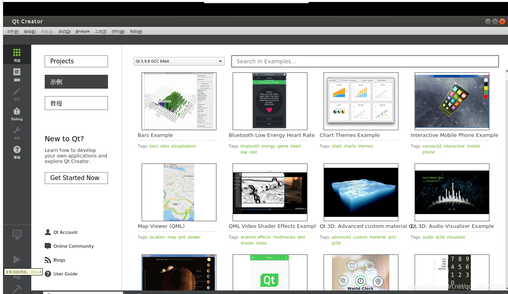Focus the Search in Examples field
The width and height of the screenshot is (508, 294).
[365, 61]
